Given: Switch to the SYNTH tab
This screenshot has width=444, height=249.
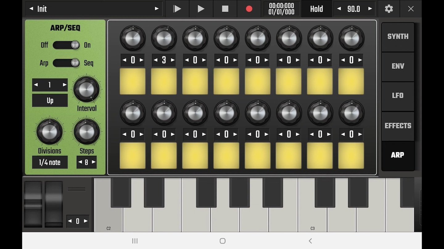Looking at the screenshot, I should (x=398, y=37).
